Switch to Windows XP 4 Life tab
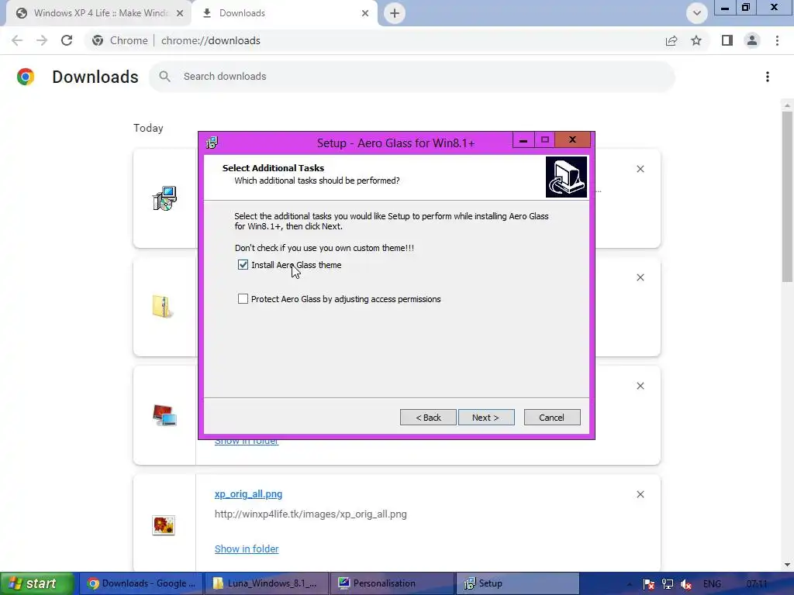The width and height of the screenshot is (794, 595). point(99,13)
